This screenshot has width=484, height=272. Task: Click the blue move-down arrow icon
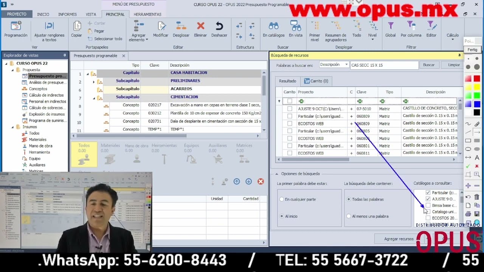pyautogui.click(x=248, y=181)
